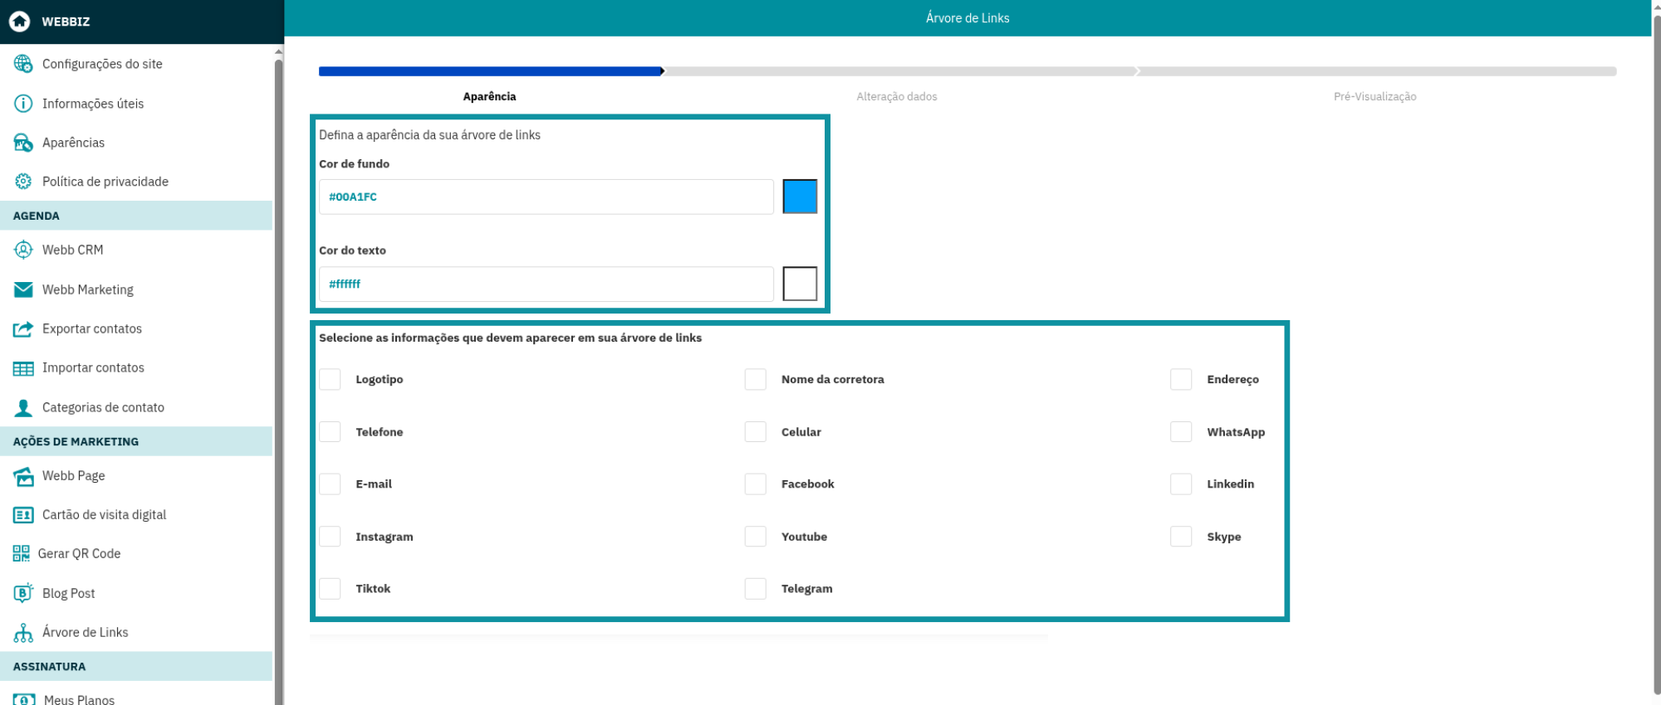This screenshot has width=1661, height=705.
Task: Switch to the Pré-Visualização step
Action: pyautogui.click(x=1374, y=97)
